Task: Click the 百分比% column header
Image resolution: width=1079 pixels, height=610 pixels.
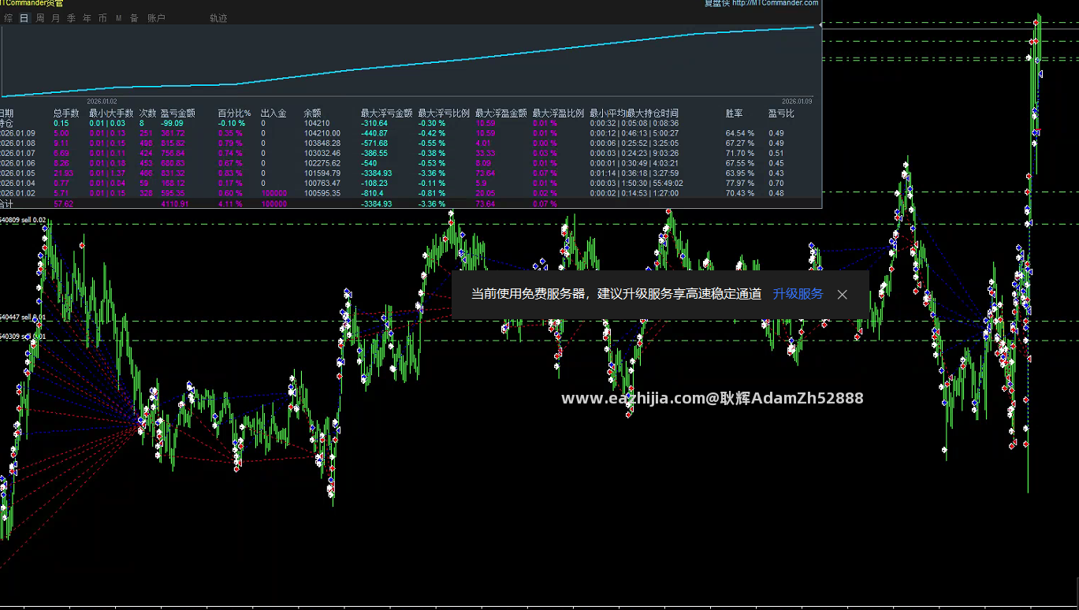Action: pos(234,113)
